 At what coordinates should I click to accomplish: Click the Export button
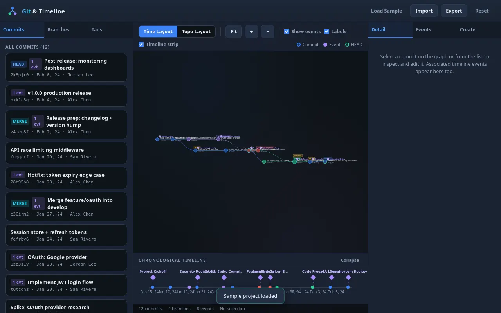454,11
